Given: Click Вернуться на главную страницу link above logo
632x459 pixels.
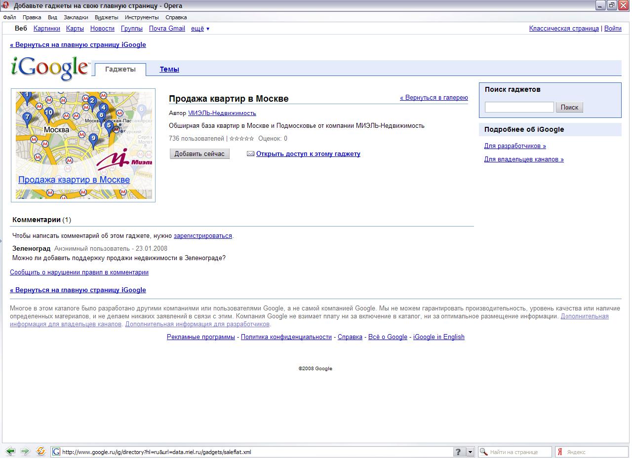Looking at the screenshot, I should 78,45.
